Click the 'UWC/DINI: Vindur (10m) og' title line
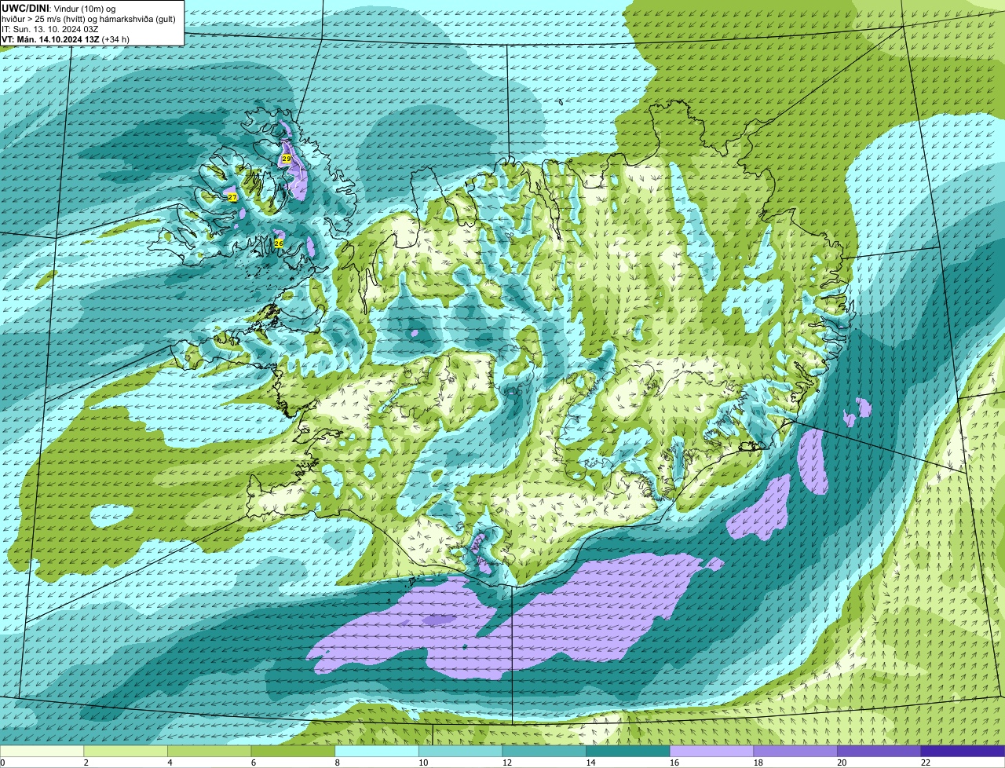 coord(59,8)
